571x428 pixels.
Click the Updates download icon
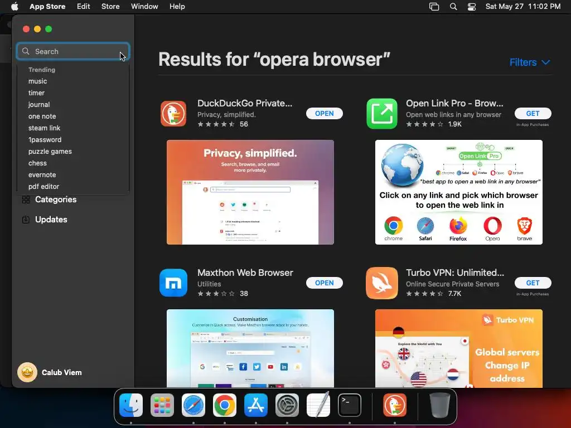coord(26,220)
